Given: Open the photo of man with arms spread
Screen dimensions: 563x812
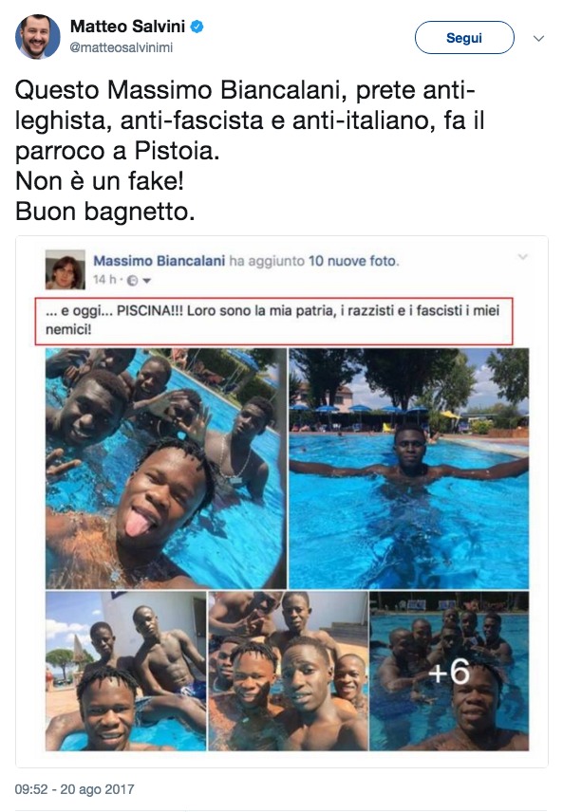Looking at the screenshot, I should 409,469.
